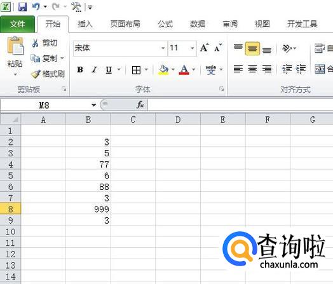Open the 公式 (Formulas) tab
The width and height of the screenshot is (333, 284).
(165, 24)
